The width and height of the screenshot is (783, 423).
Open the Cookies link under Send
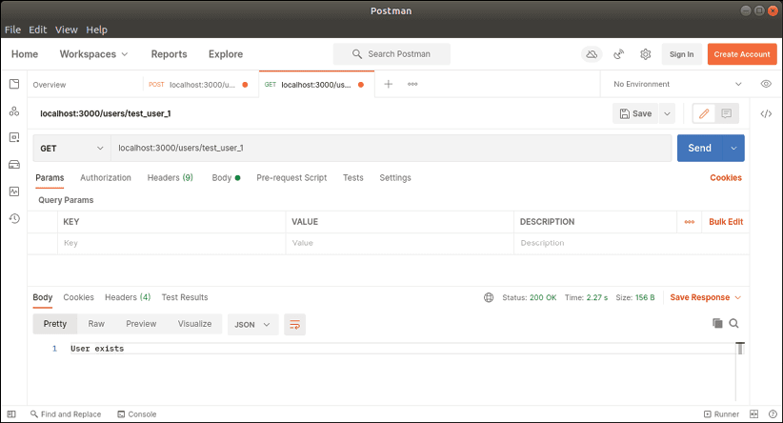pos(726,178)
